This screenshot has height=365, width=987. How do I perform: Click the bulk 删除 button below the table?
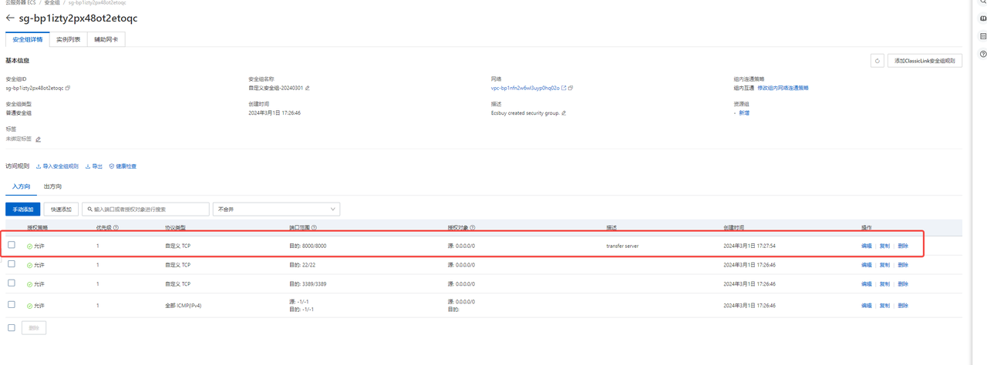(x=34, y=328)
